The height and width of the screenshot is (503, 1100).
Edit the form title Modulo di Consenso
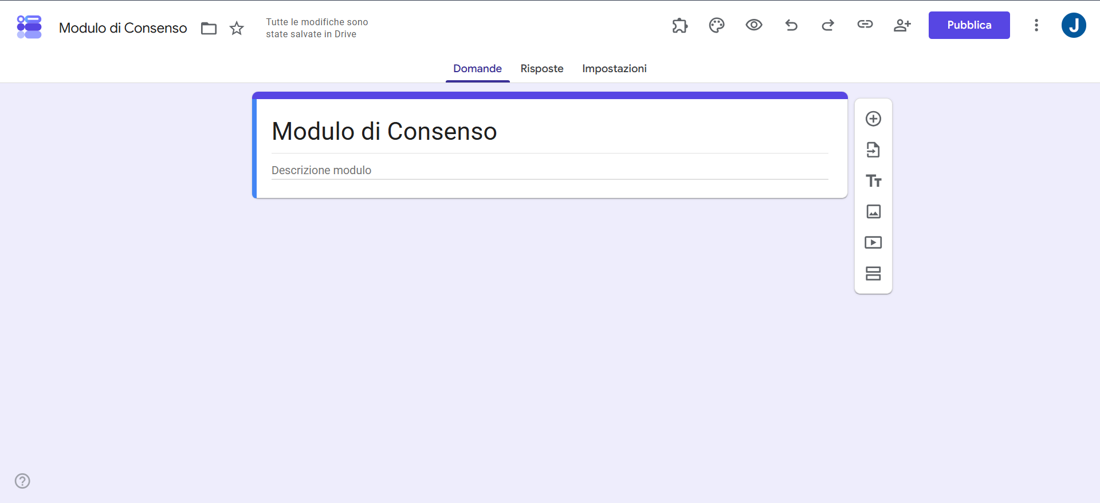click(550, 131)
